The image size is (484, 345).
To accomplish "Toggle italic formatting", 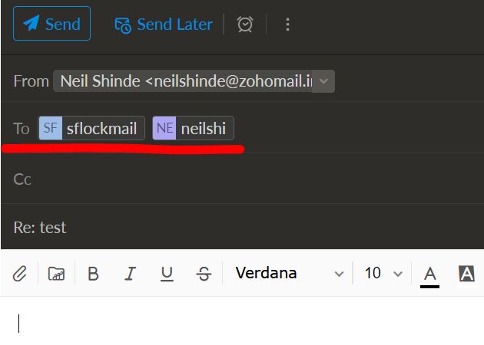I will tap(131, 274).
